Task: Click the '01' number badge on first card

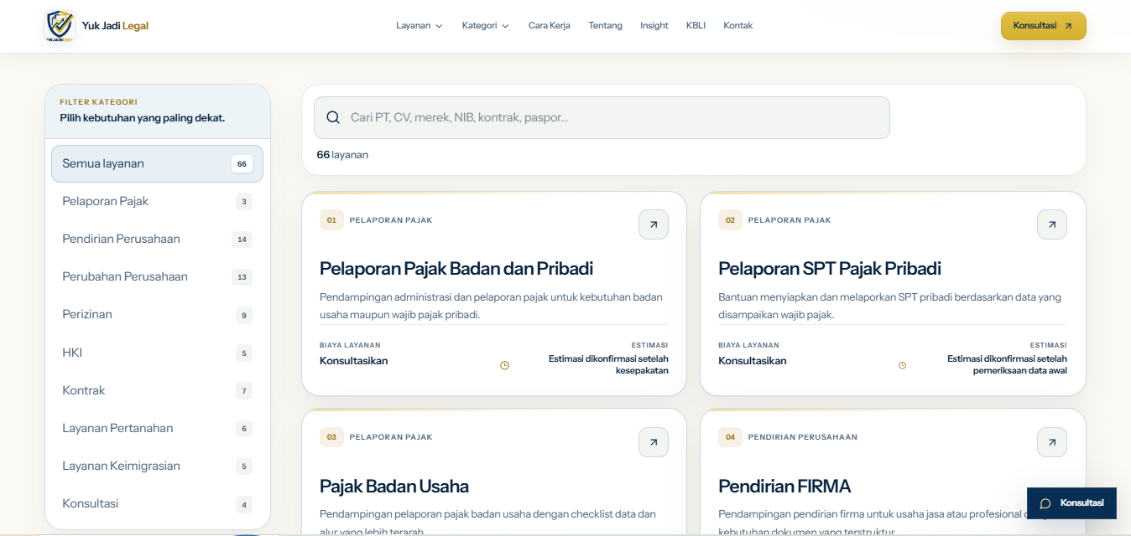Action: [331, 220]
